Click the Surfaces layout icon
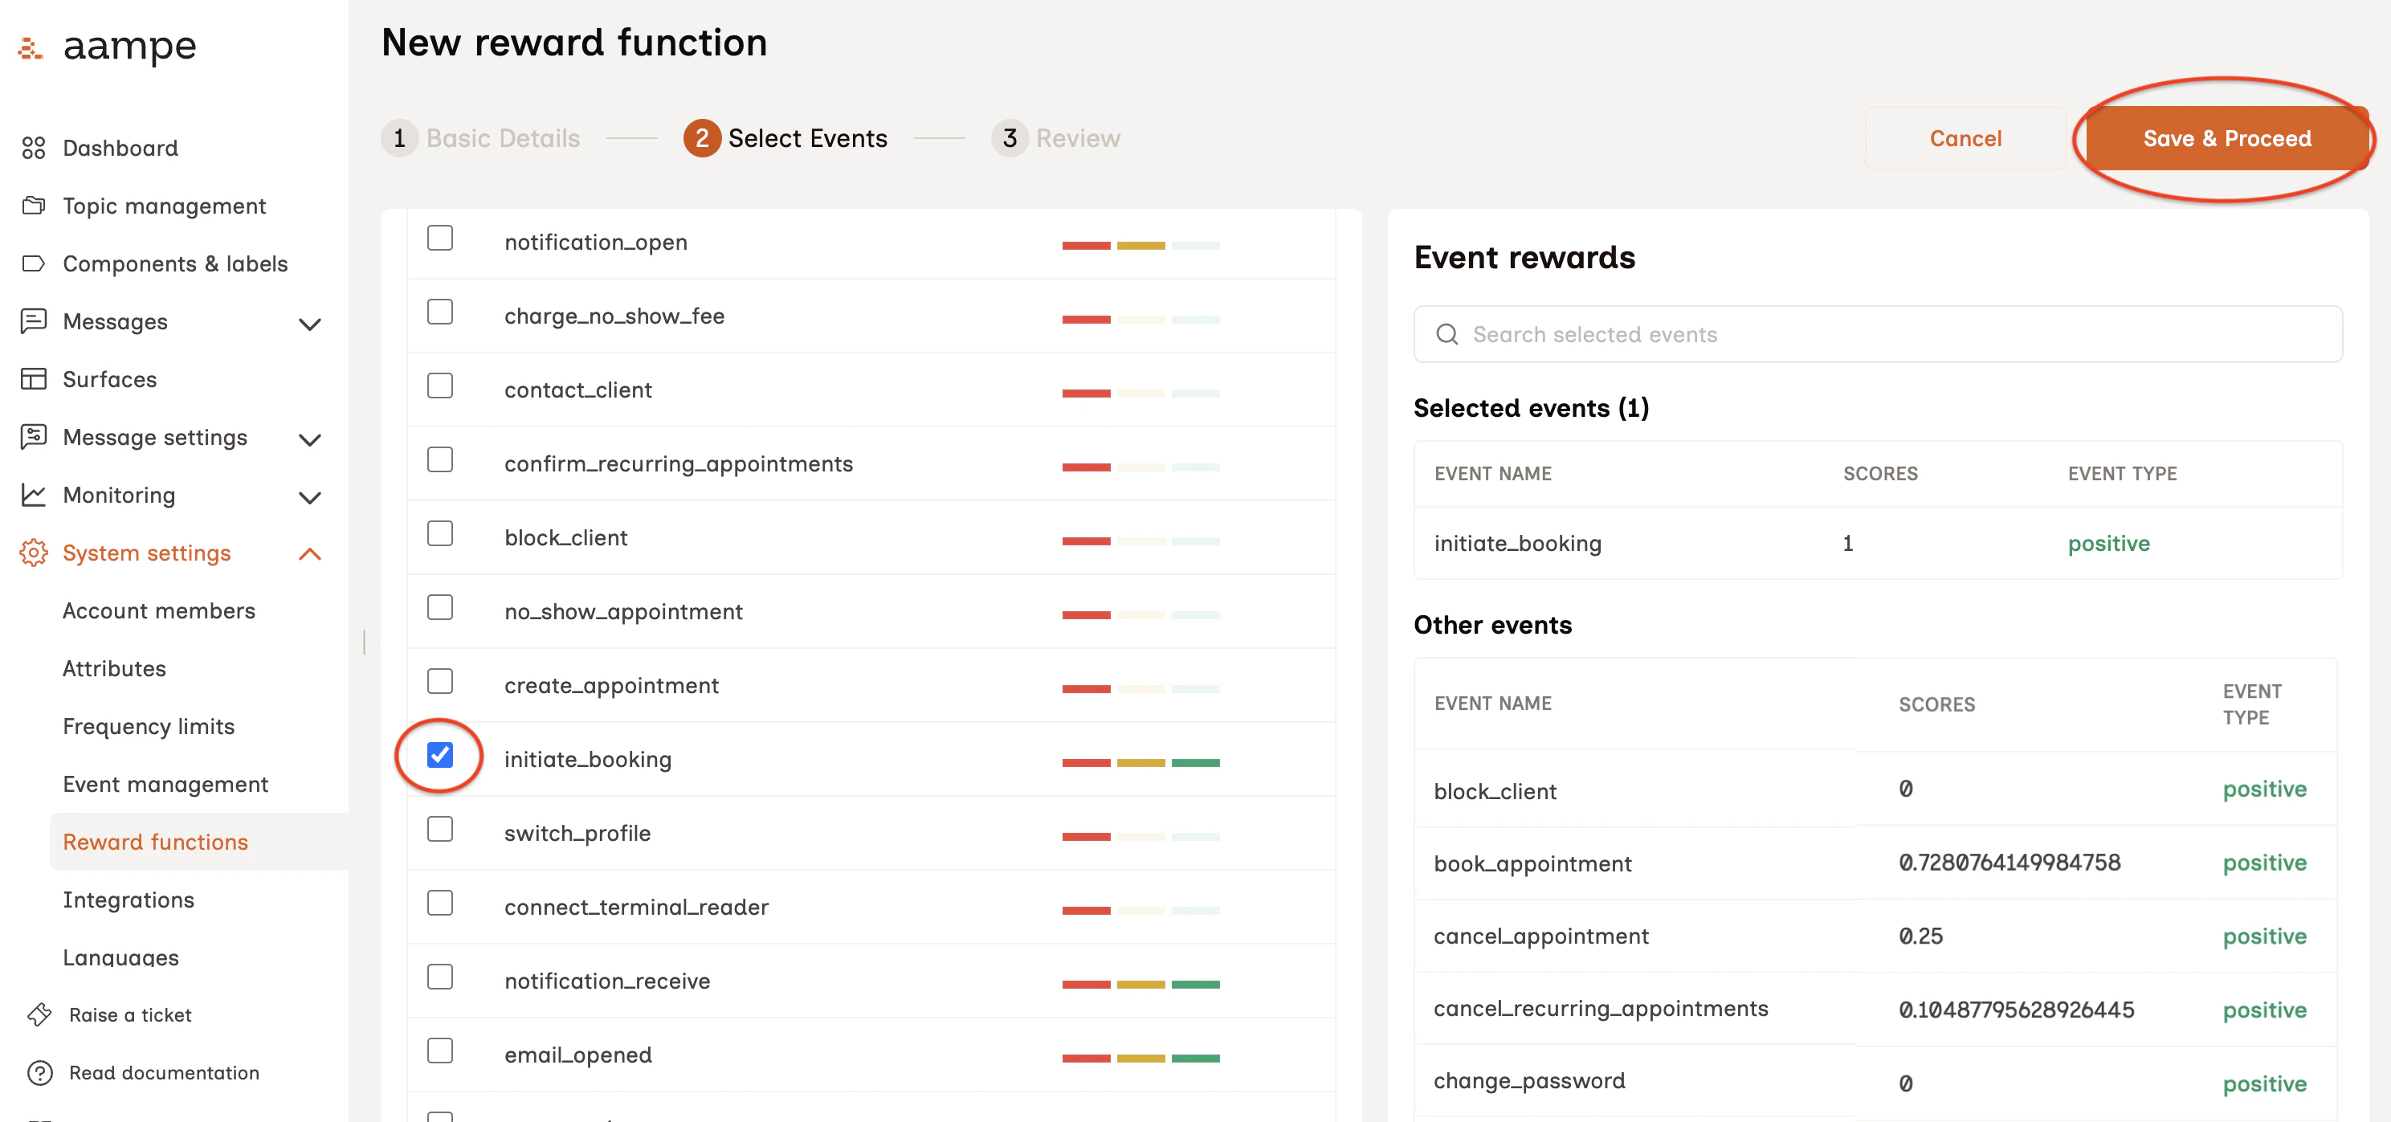The image size is (2391, 1122). pos(34,378)
